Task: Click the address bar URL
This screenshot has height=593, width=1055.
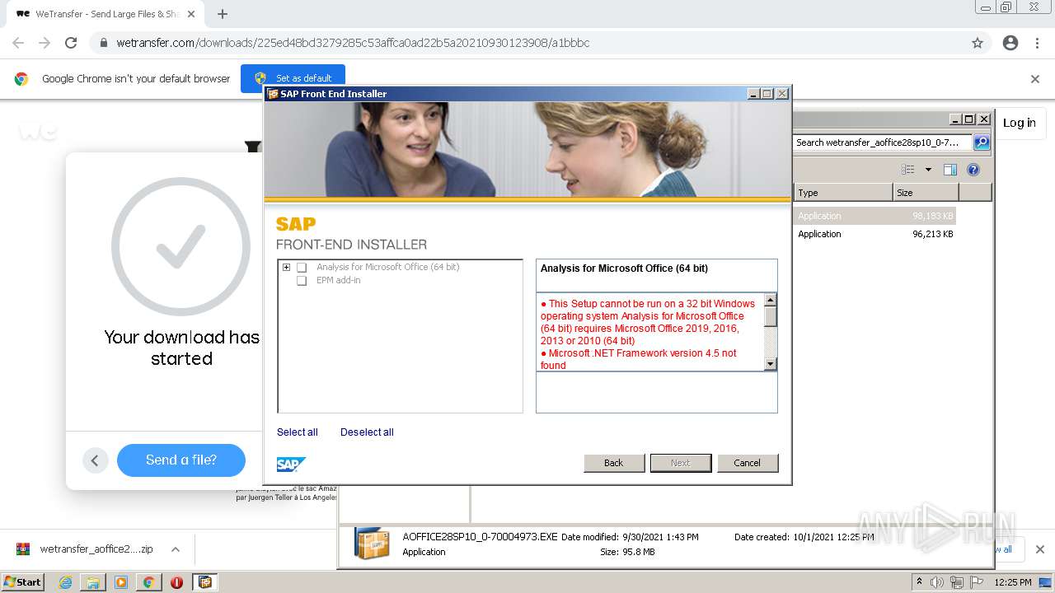Action: [353, 43]
